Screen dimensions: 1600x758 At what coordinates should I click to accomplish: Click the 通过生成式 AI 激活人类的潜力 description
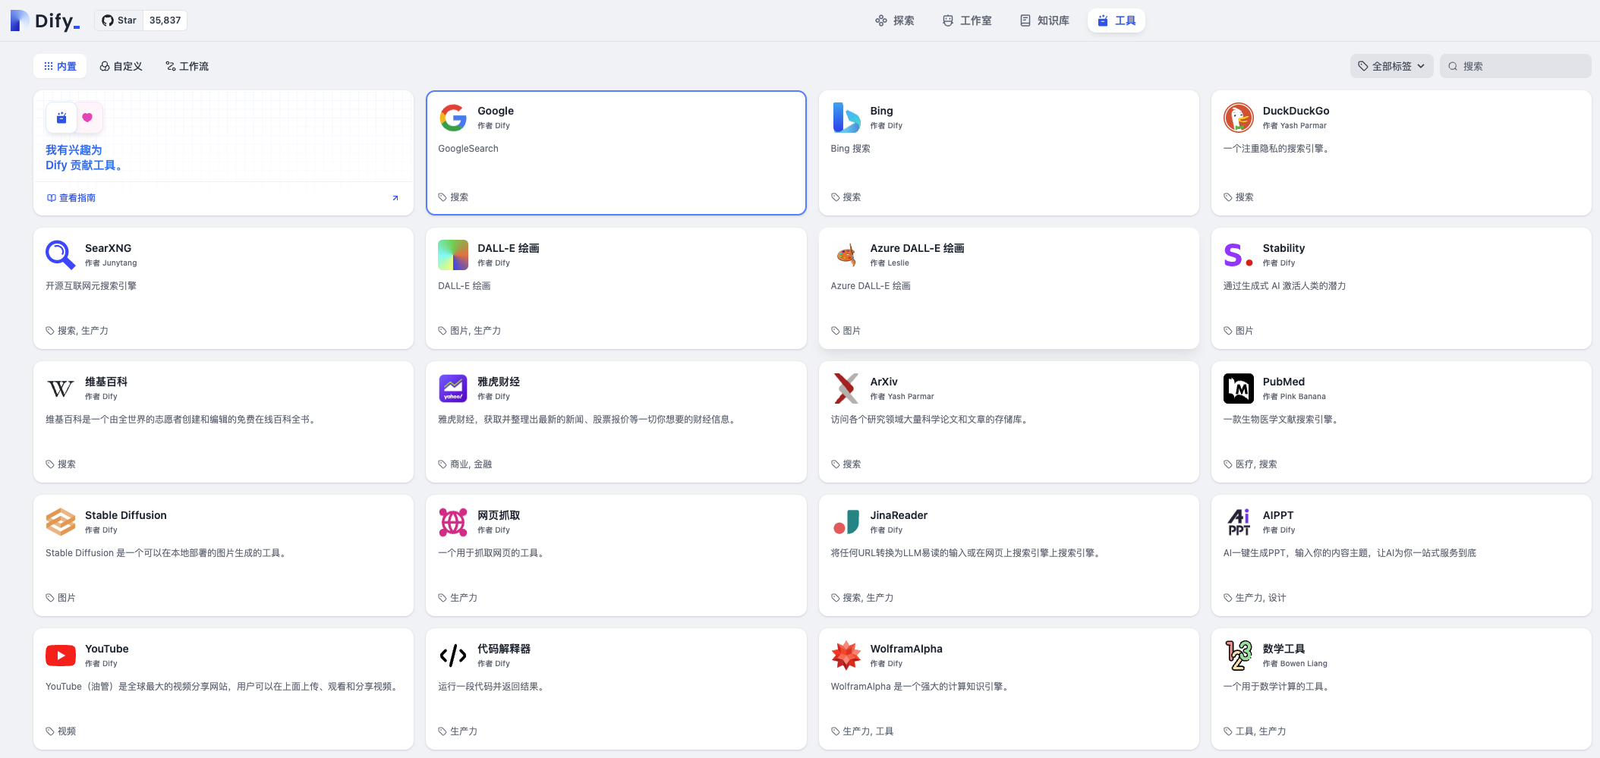tap(1284, 286)
